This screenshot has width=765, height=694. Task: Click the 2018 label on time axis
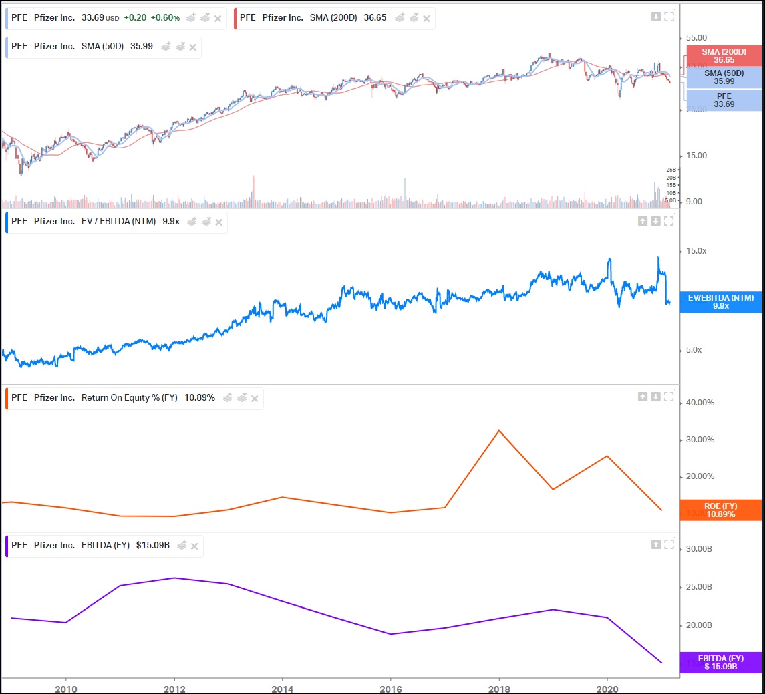(x=499, y=689)
